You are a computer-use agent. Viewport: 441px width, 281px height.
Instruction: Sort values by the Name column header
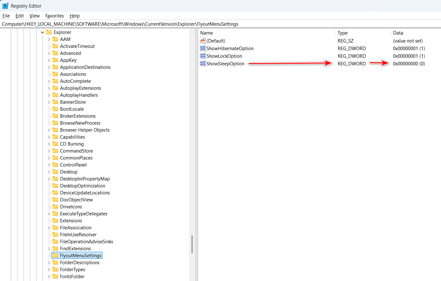tap(207, 33)
